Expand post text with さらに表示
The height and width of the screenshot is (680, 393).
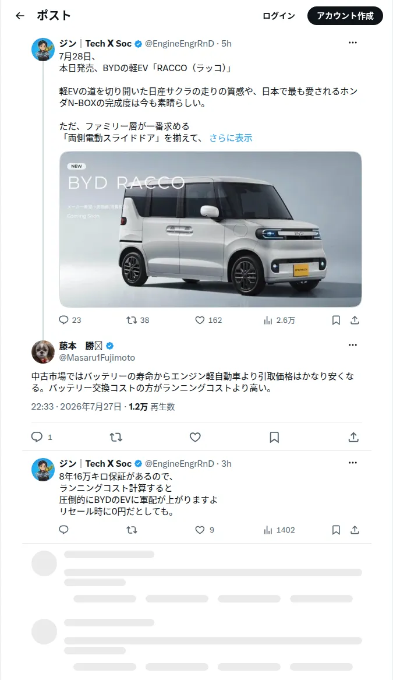click(231, 138)
